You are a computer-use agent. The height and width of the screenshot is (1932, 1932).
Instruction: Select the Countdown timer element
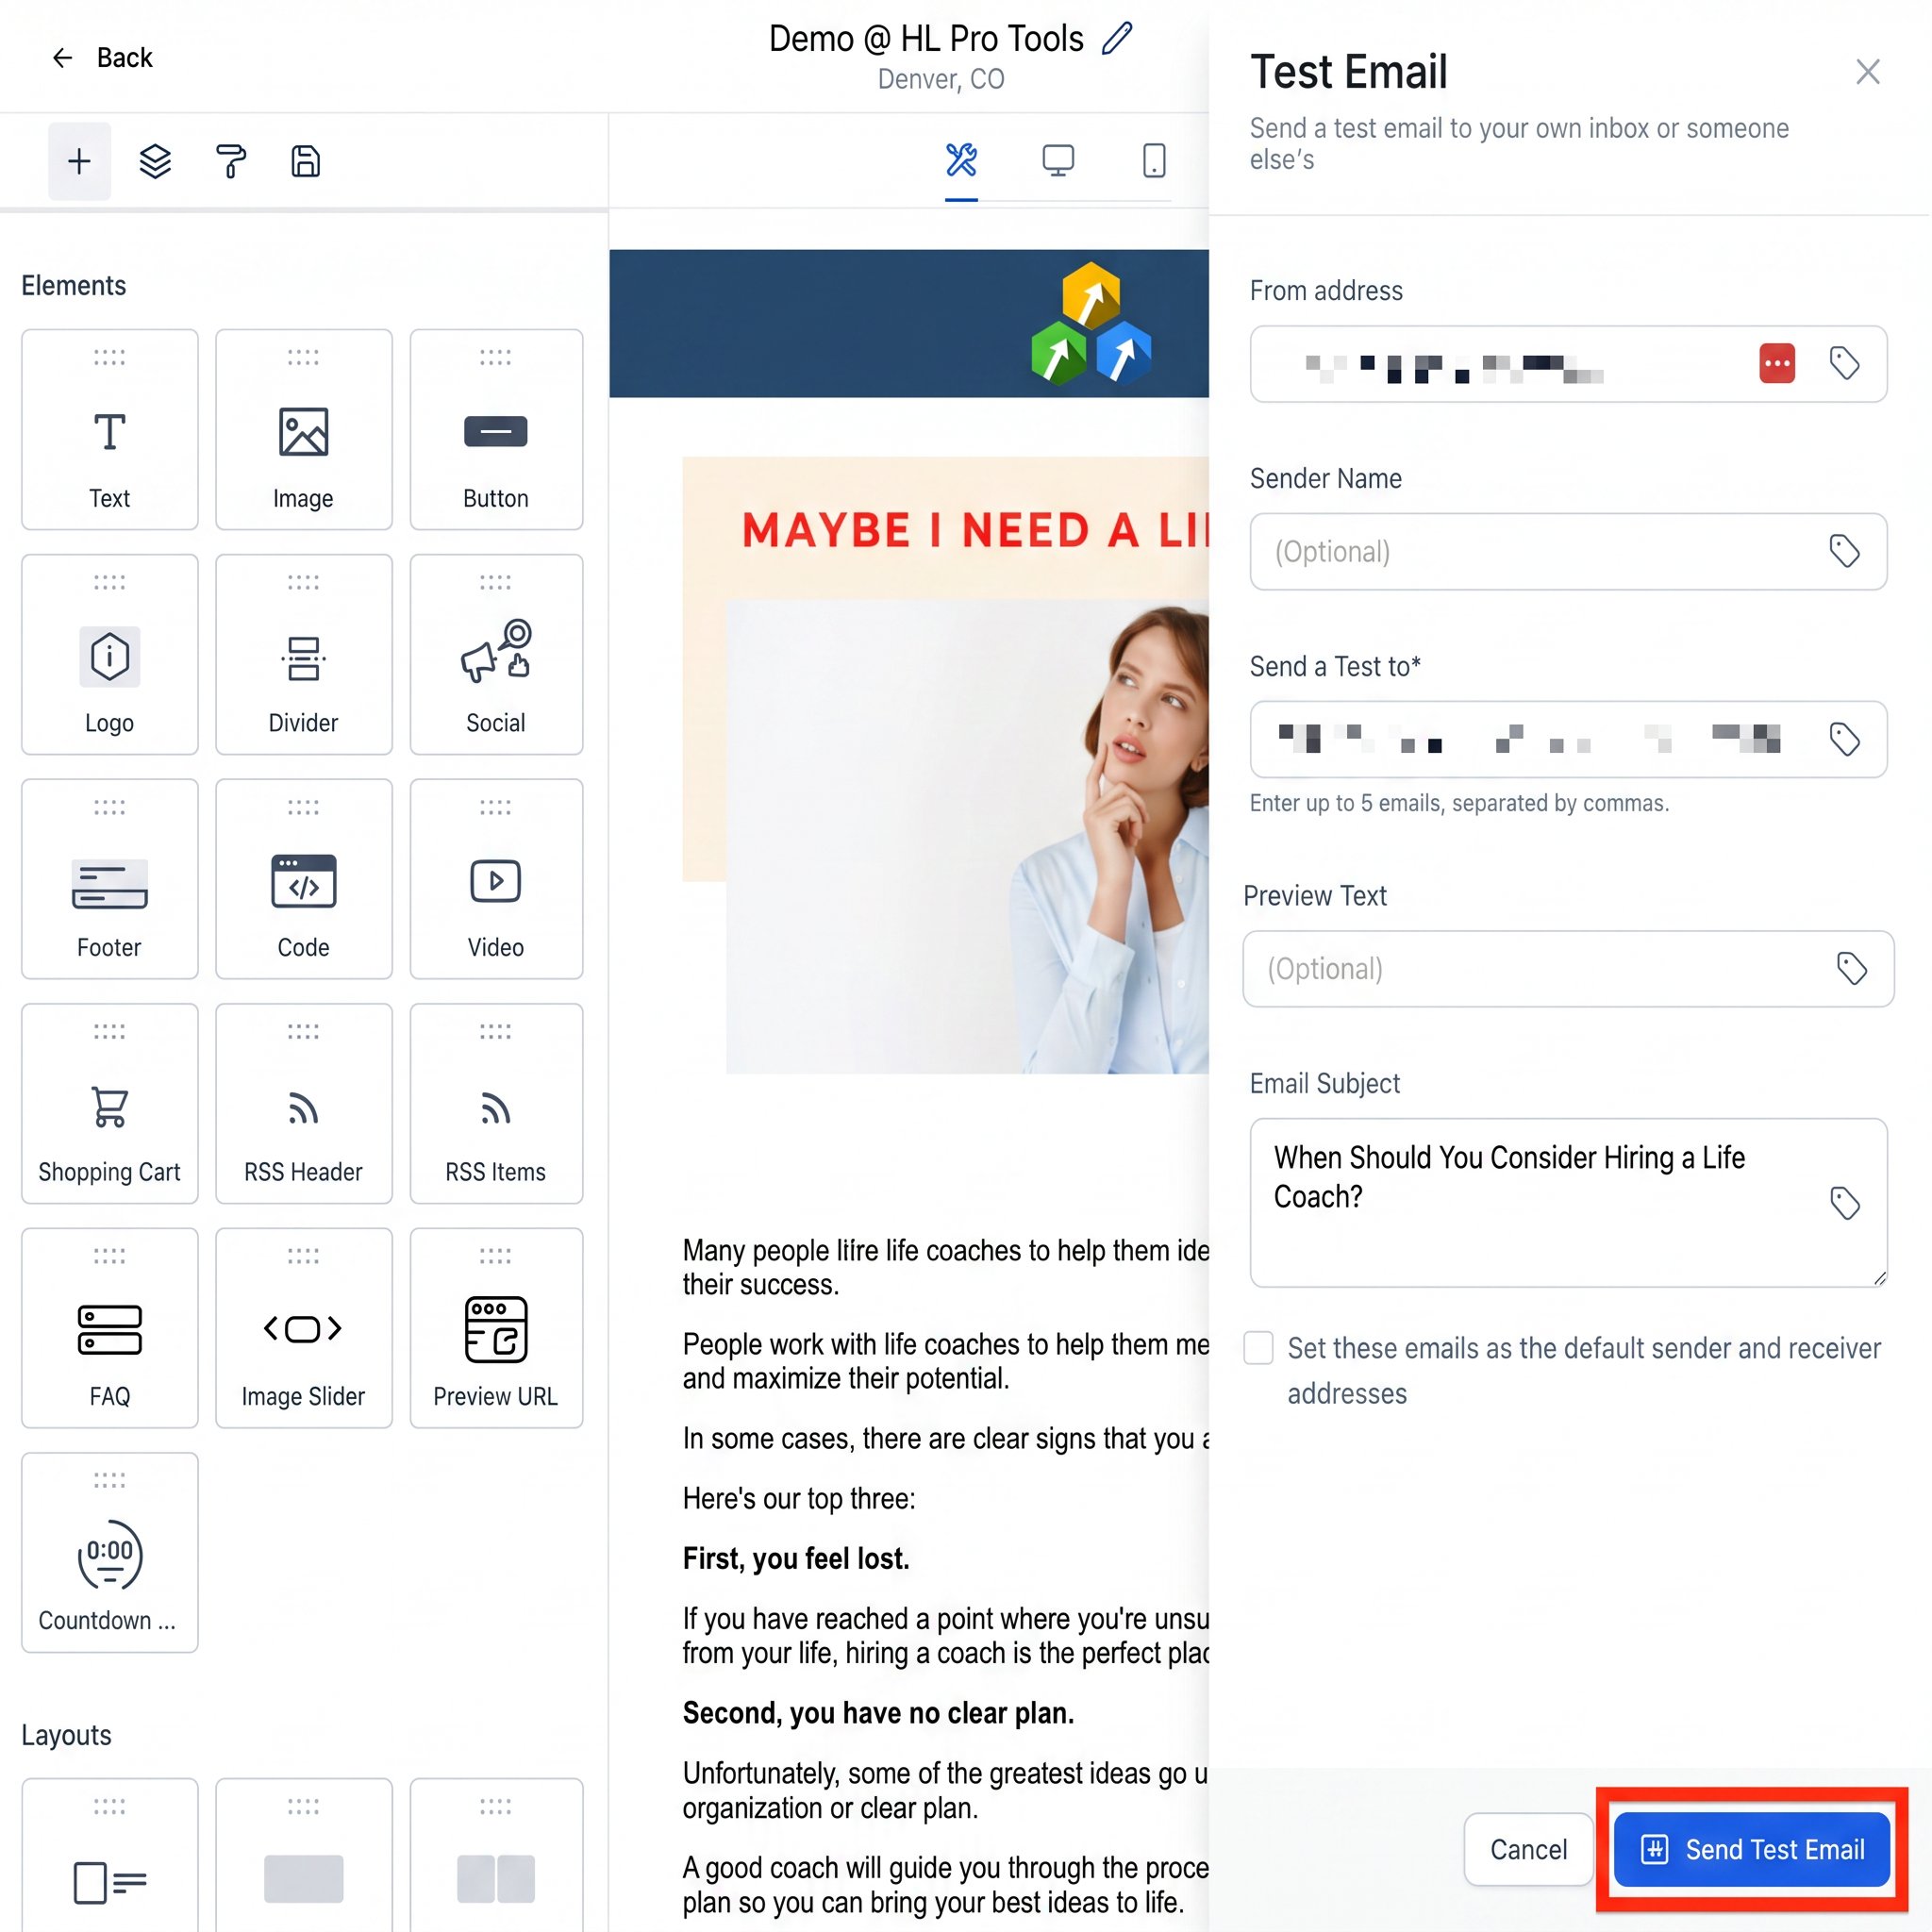110,1553
